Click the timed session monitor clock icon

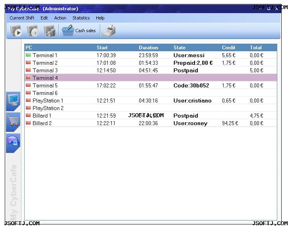pos(33,31)
